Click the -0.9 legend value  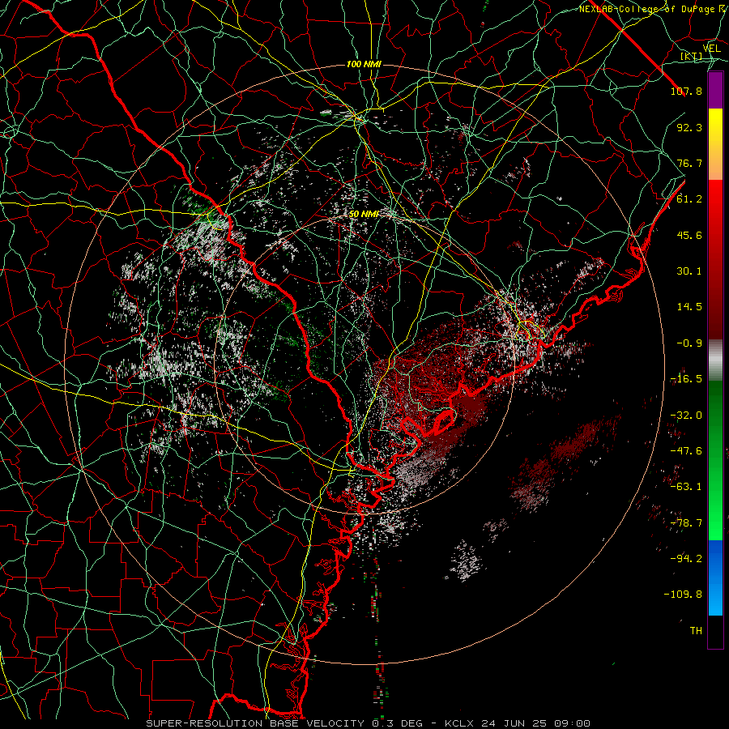[x=689, y=343]
